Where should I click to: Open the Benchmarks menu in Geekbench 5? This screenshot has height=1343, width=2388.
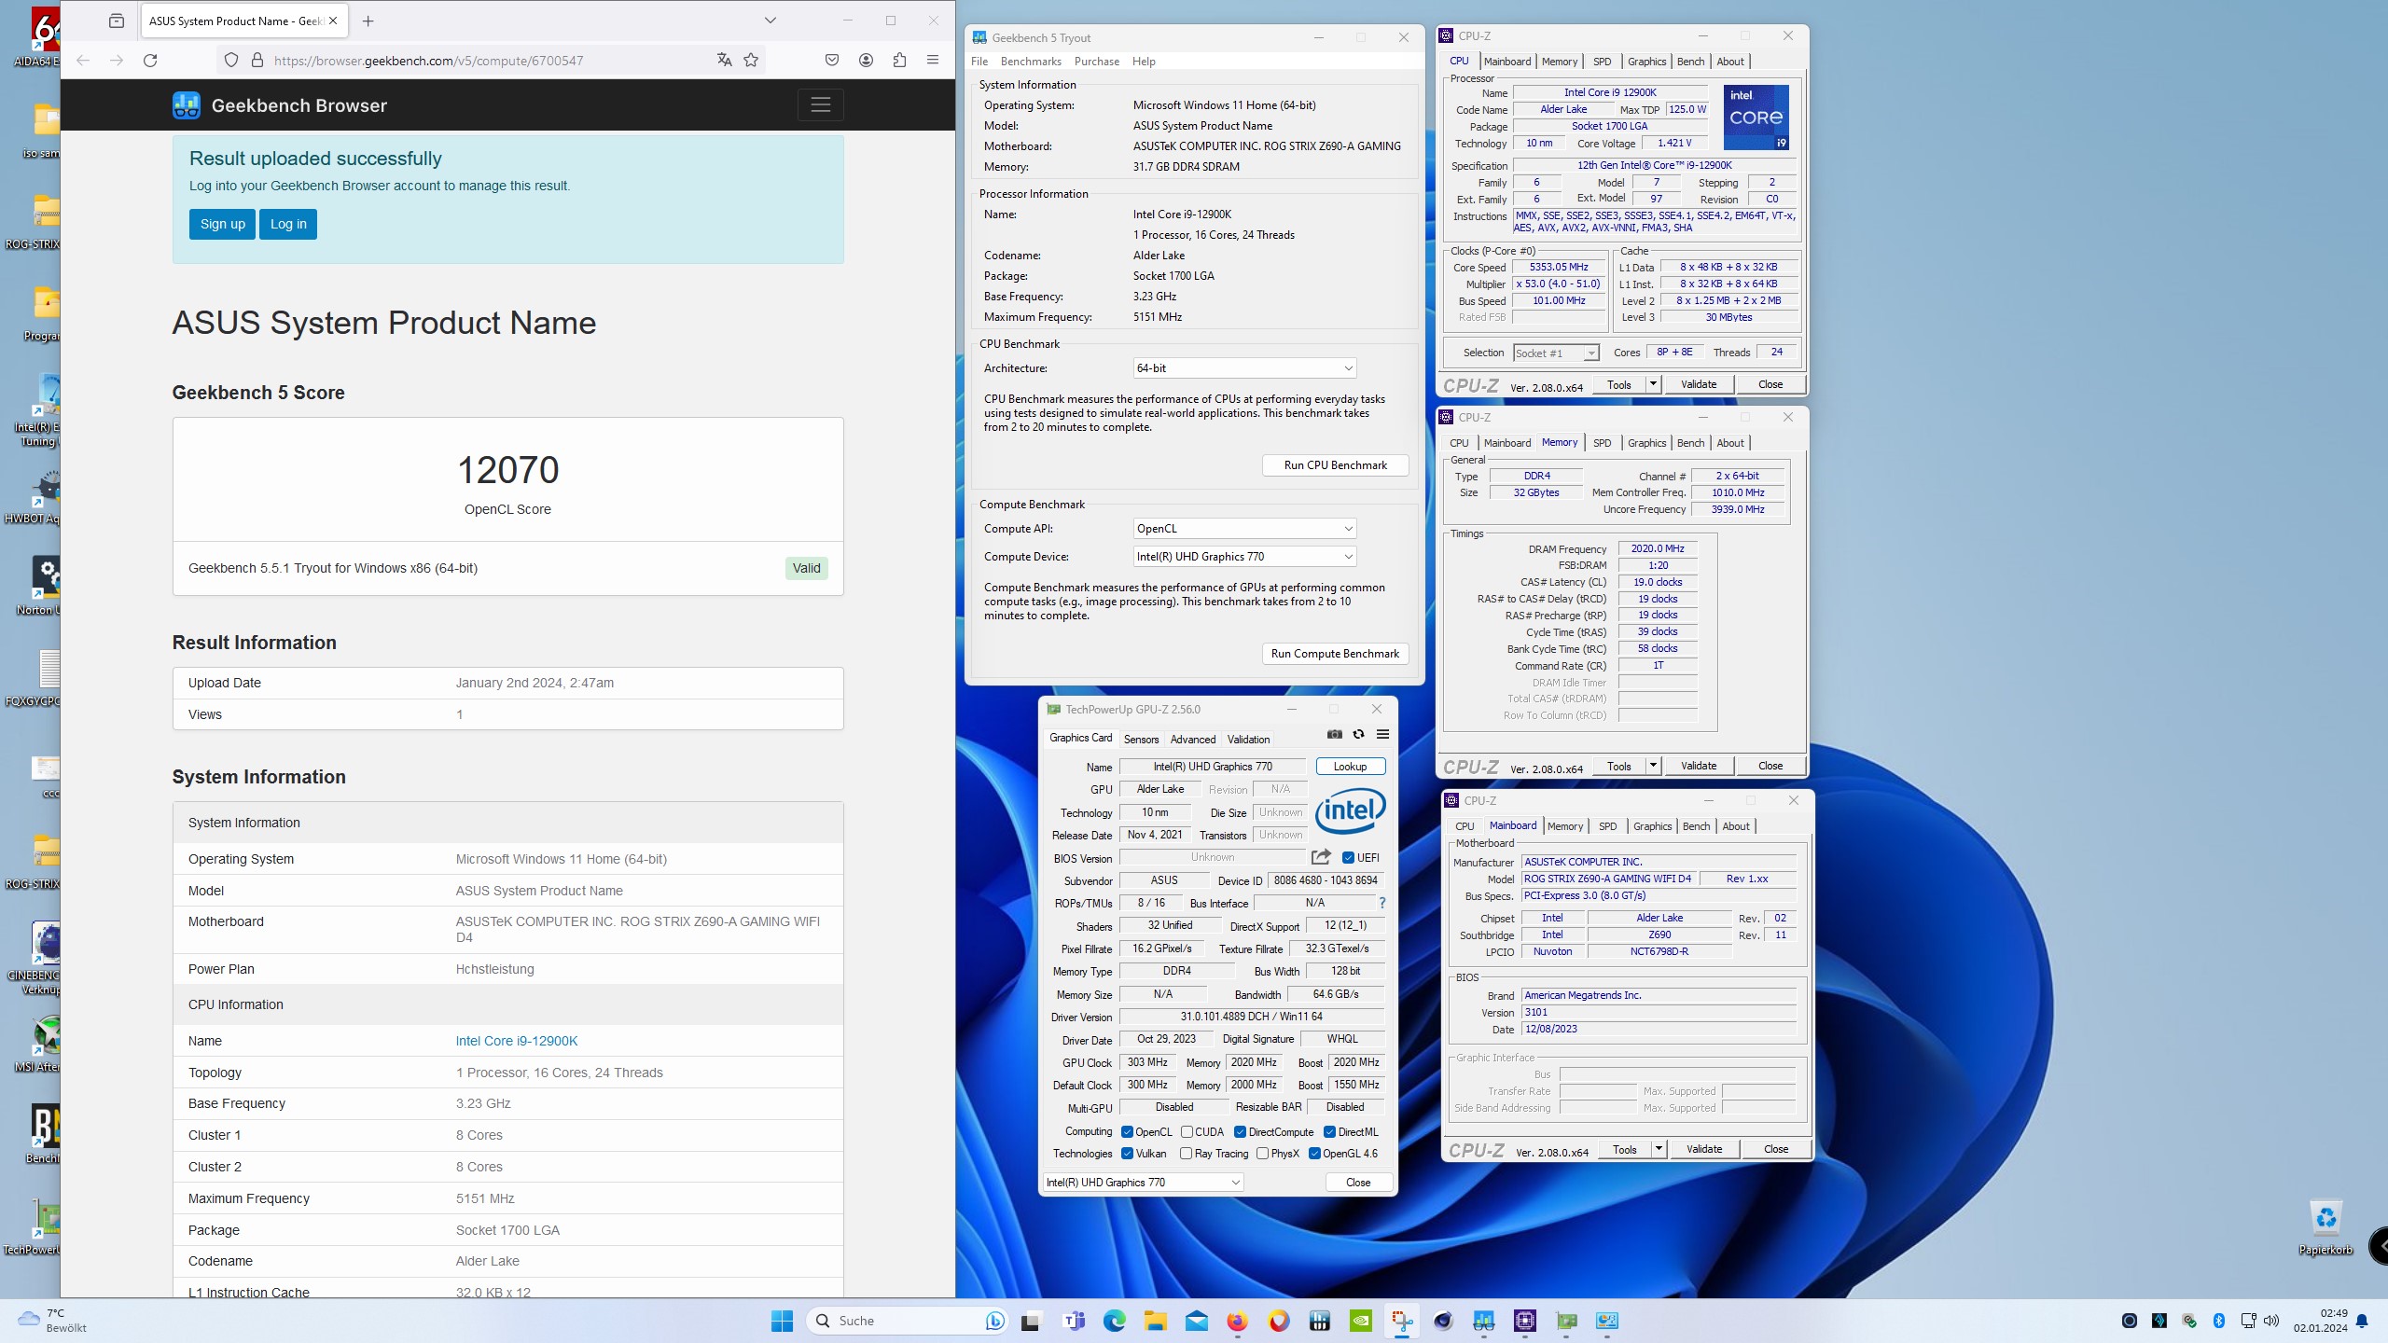(1031, 62)
